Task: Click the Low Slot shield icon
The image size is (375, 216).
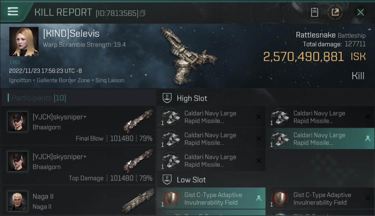Action: [x=167, y=180]
